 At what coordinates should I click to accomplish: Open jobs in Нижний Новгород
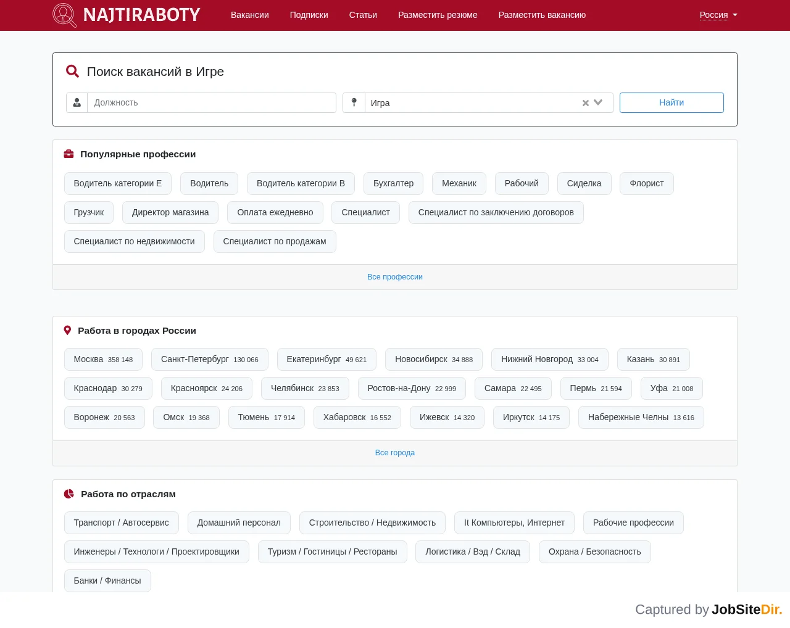pos(550,359)
